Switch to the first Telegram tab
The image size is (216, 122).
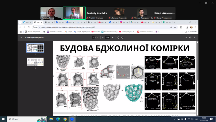tap(27, 22)
